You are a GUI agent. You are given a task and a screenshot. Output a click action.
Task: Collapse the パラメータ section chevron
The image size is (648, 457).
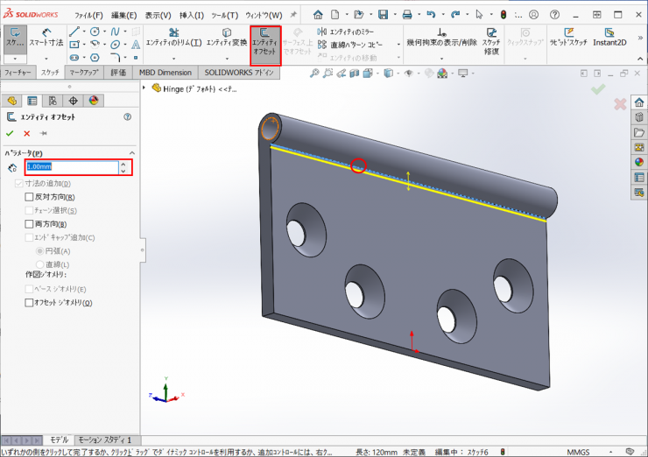point(131,152)
